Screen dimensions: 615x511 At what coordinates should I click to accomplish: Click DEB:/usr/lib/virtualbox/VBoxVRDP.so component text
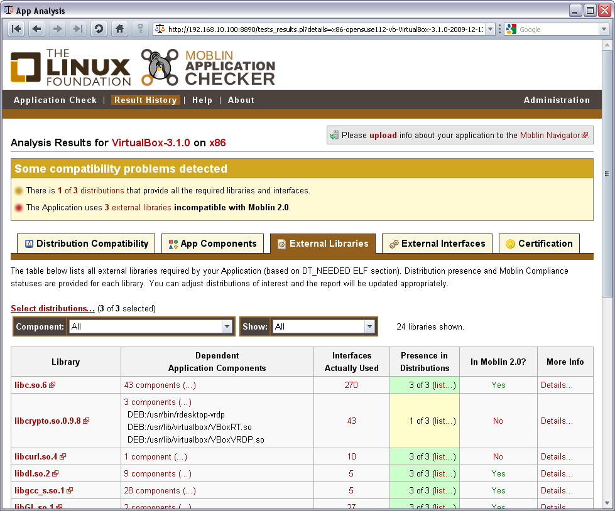[196, 439]
